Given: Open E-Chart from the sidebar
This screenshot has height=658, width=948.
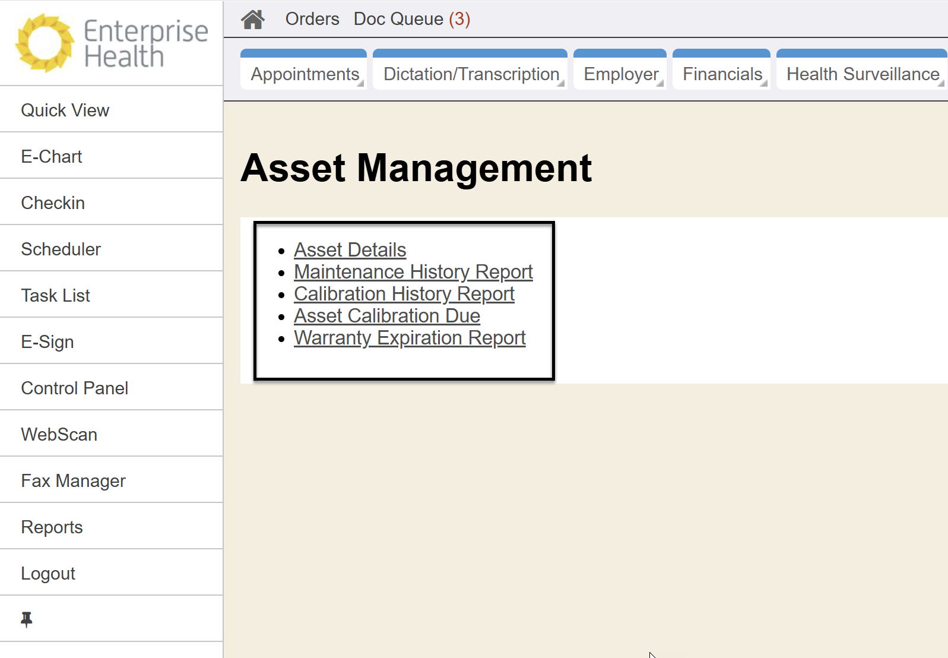Looking at the screenshot, I should [x=52, y=157].
